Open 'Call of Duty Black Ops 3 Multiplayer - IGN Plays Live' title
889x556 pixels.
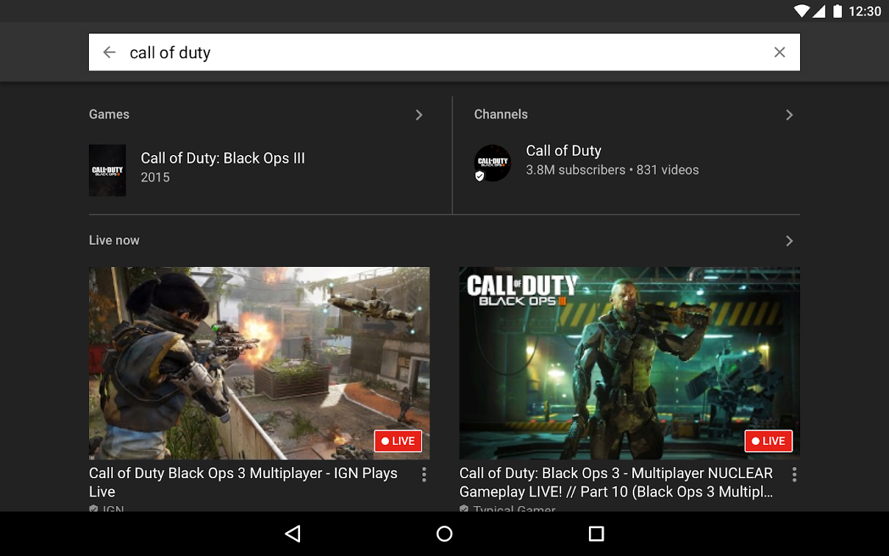click(243, 482)
